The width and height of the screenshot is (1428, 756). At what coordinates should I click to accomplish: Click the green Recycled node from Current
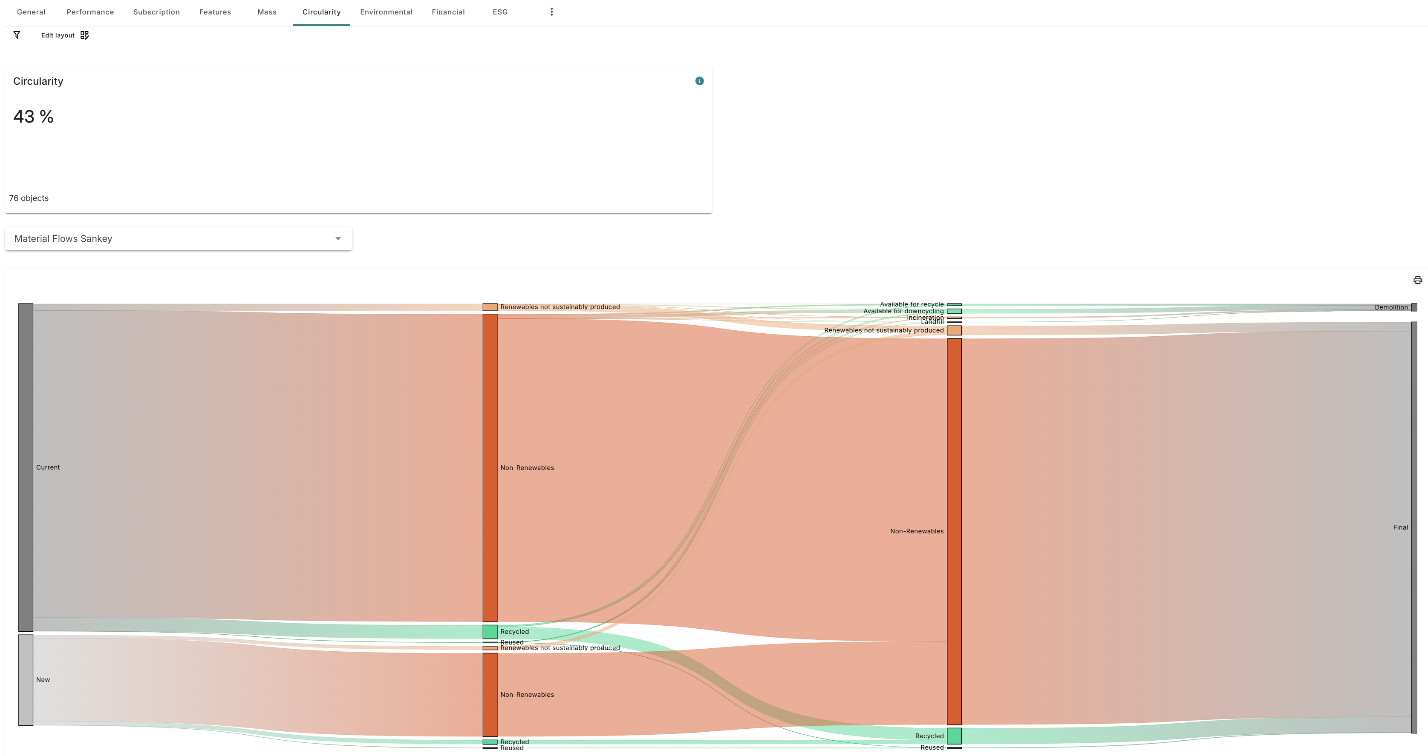tap(490, 632)
